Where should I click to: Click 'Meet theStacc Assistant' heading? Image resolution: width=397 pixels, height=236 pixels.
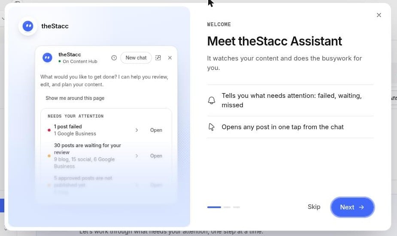[x=274, y=41]
